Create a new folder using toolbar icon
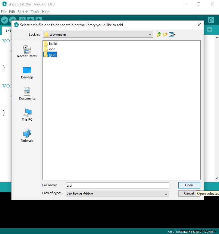The image size is (219, 234). pyautogui.click(x=165, y=34)
